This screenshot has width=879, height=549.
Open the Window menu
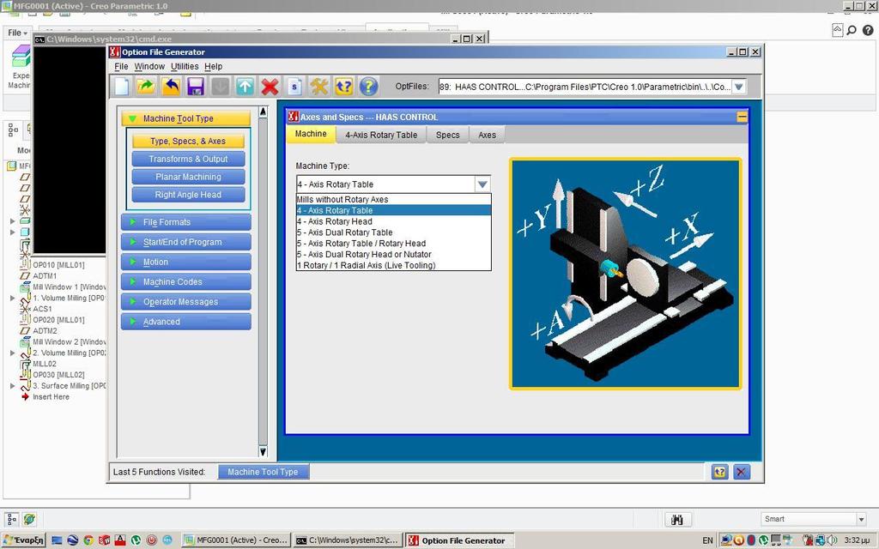click(x=149, y=66)
